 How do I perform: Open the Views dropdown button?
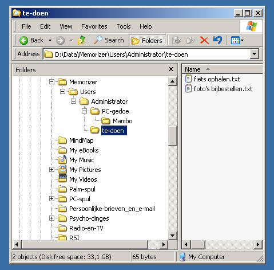[x=237, y=40]
